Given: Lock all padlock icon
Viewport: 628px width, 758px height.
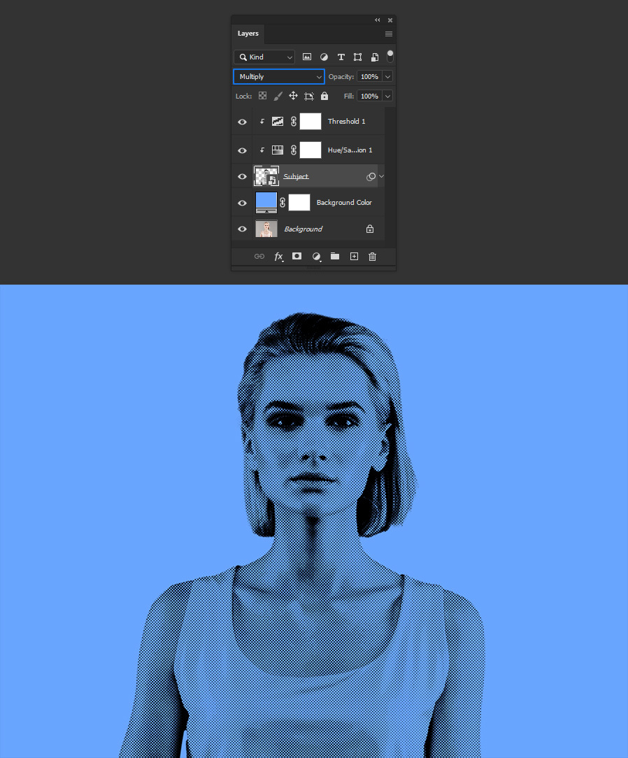Looking at the screenshot, I should pos(324,96).
